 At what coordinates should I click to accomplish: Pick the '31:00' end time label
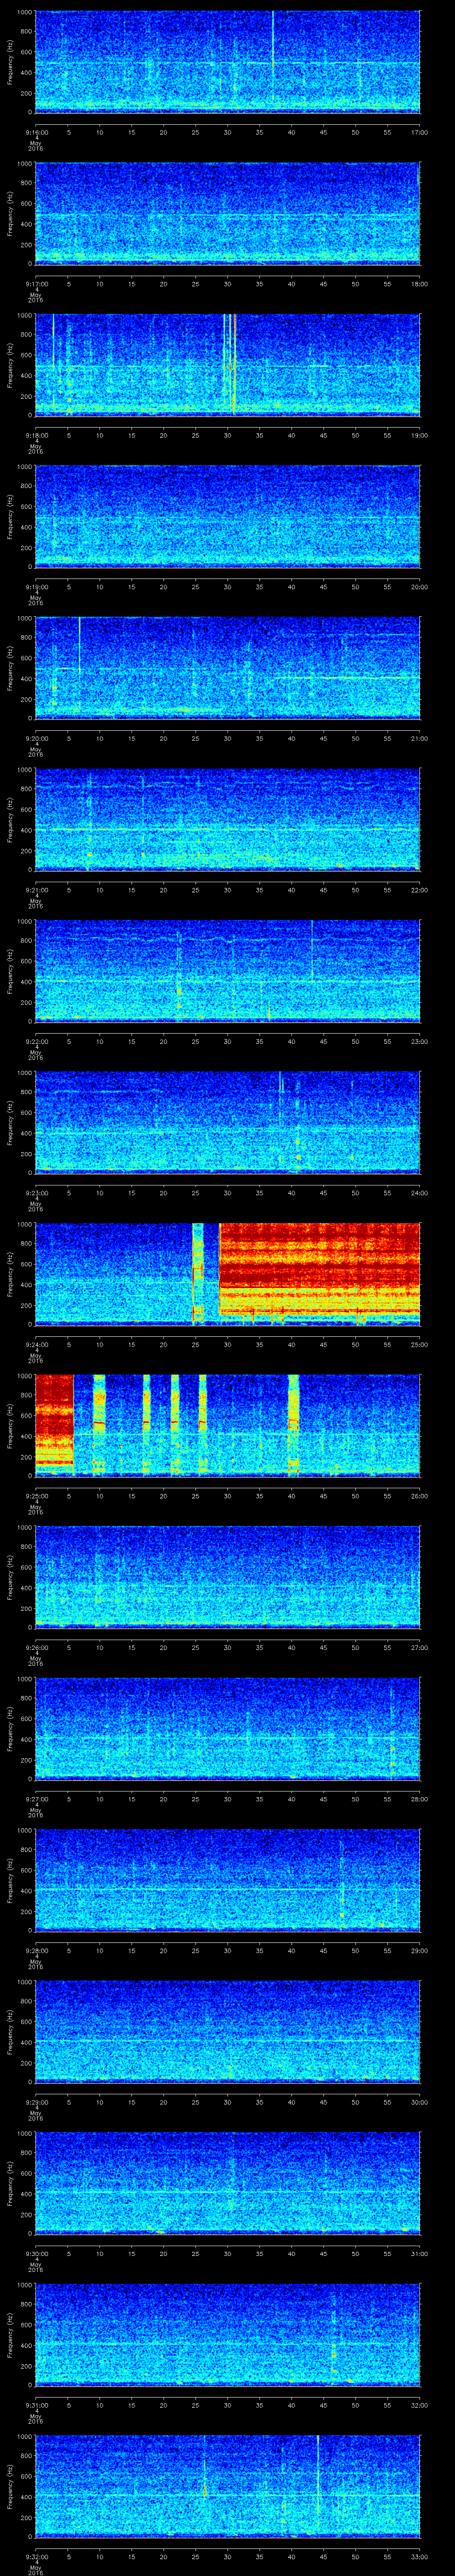coord(419,2253)
